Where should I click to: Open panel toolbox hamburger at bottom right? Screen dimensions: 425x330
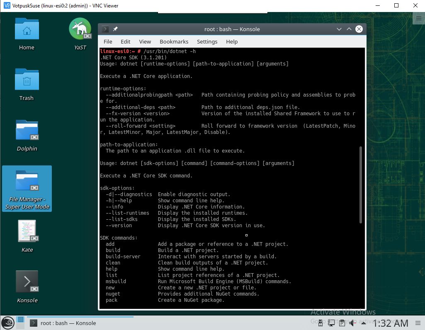click(418, 323)
